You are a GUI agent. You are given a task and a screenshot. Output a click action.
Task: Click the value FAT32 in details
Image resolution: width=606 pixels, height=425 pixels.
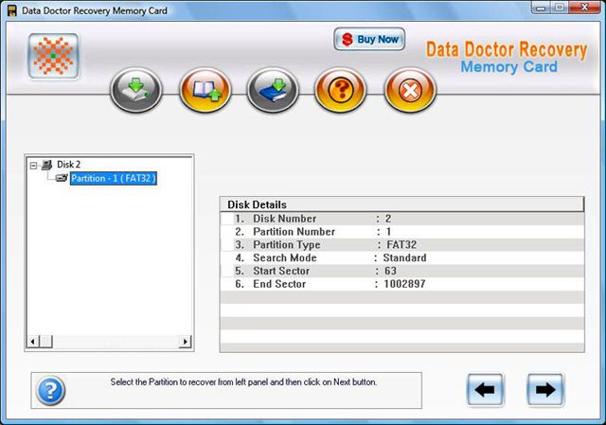pos(401,245)
